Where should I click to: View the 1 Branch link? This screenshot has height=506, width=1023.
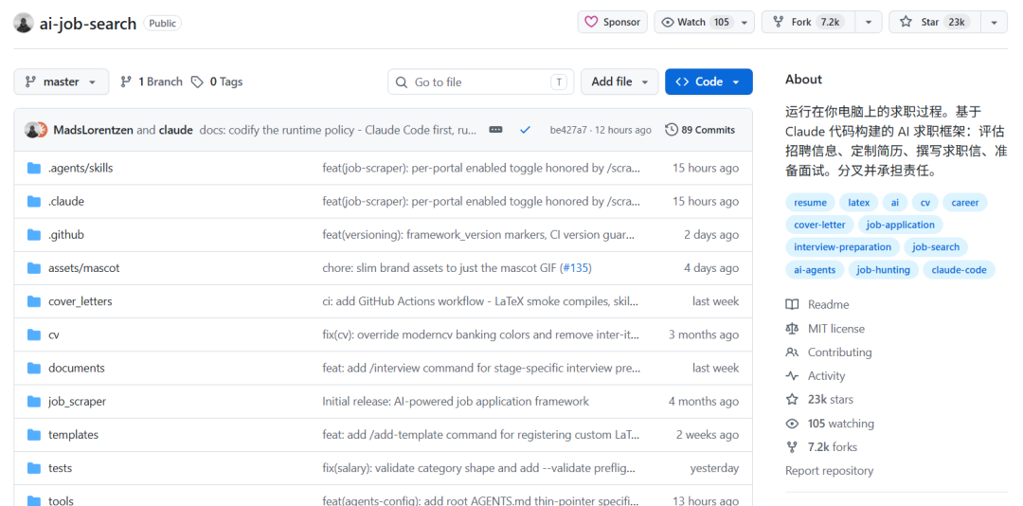click(x=152, y=81)
